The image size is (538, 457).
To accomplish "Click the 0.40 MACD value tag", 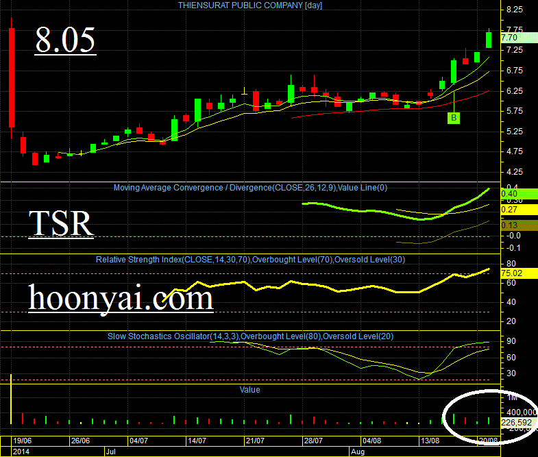I will coord(519,194).
